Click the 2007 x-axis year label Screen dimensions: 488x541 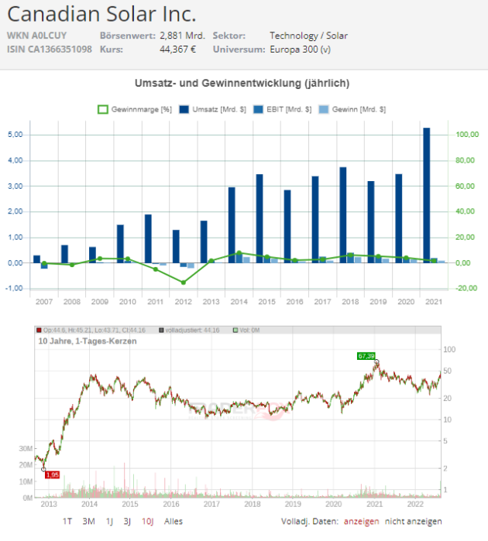coord(44,302)
